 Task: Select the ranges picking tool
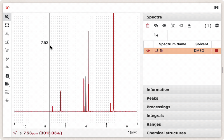click(7, 50)
